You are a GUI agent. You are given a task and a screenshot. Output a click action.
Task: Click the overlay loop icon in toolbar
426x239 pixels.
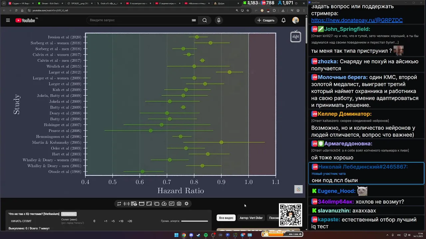pos(119,204)
